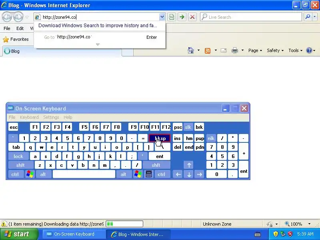This screenshot has height=240, width=320.
Task: Open the Tools menu in command bar
Action: point(295,50)
